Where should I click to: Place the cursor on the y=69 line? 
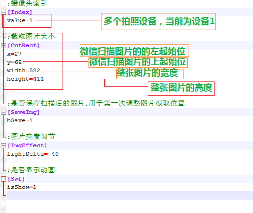click(x=14, y=62)
